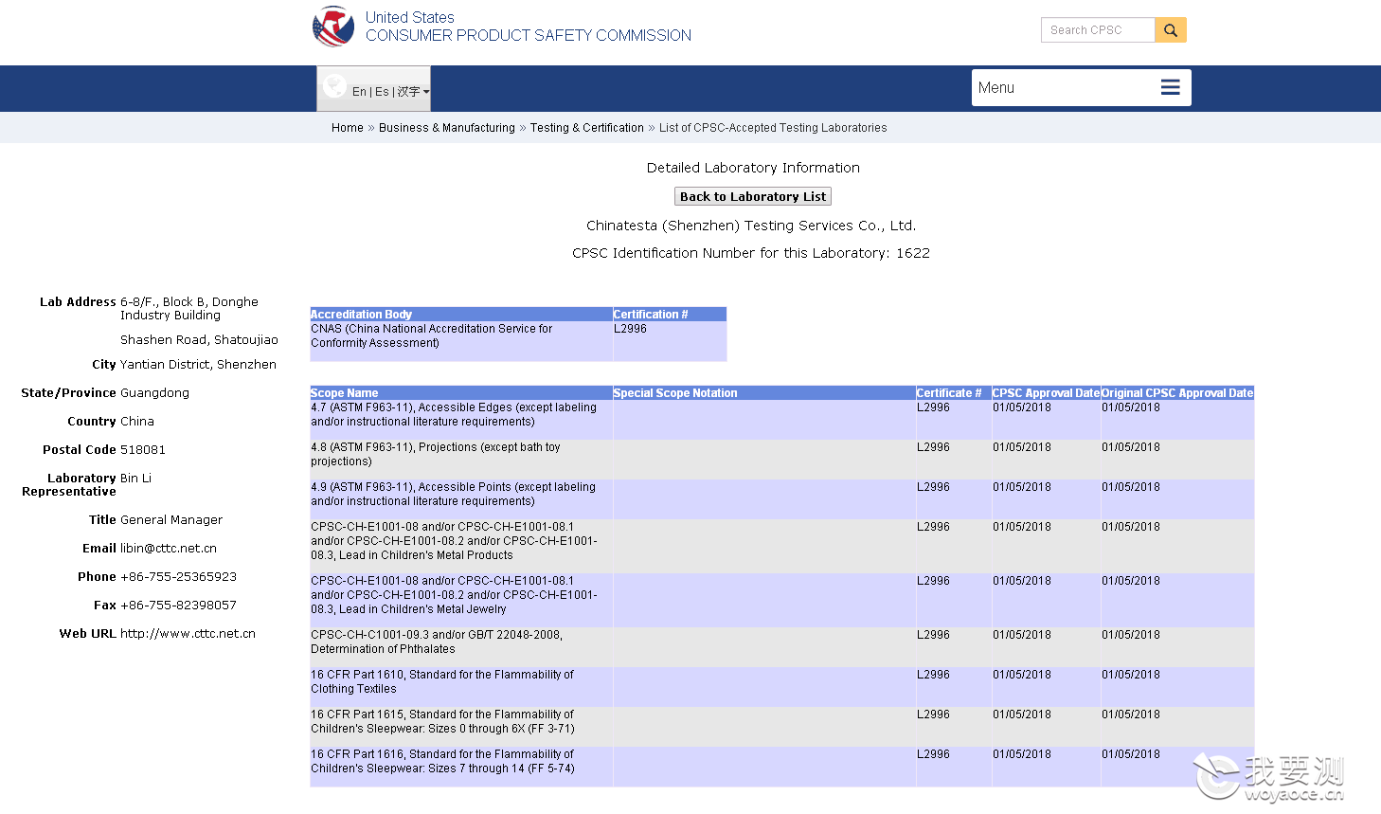Click the globe language icon
Image resolution: width=1381 pixels, height=814 pixels.
coord(333,86)
